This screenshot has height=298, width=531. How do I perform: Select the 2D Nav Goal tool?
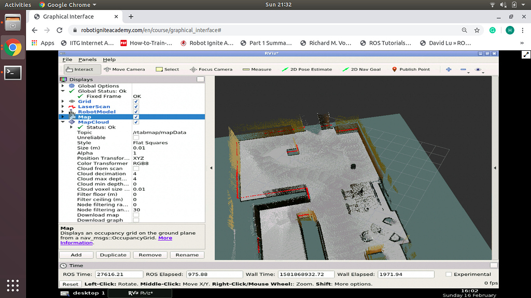click(361, 69)
